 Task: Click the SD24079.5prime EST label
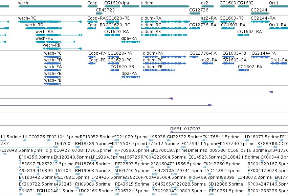tap(131, 137)
